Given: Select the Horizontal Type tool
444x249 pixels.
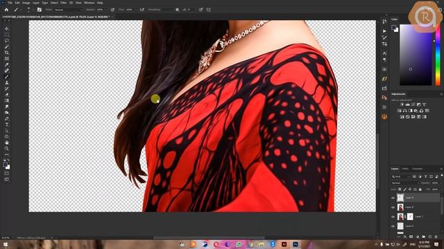Looking at the screenshot, I should 6,124.
